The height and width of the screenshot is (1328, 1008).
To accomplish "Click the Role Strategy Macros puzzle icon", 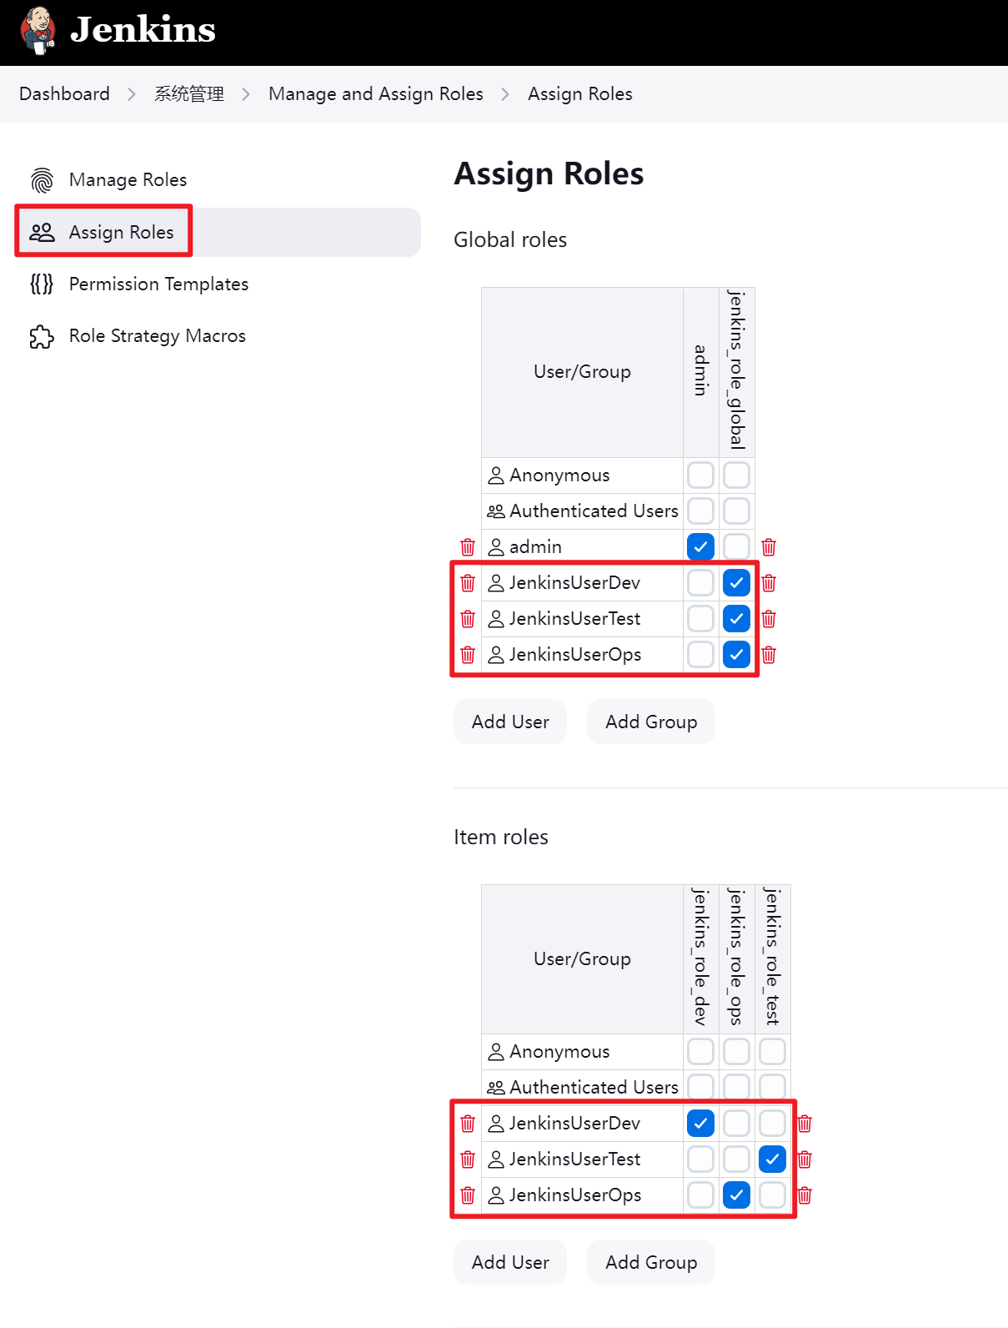I will [42, 336].
